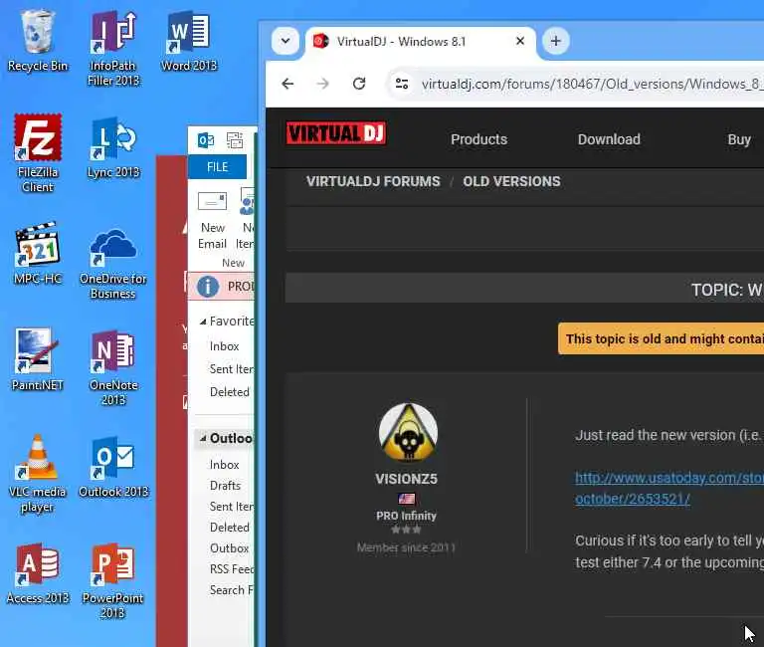Click the US flag under VISIONZ5
The image size is (764, 647).
coord(406,499)
